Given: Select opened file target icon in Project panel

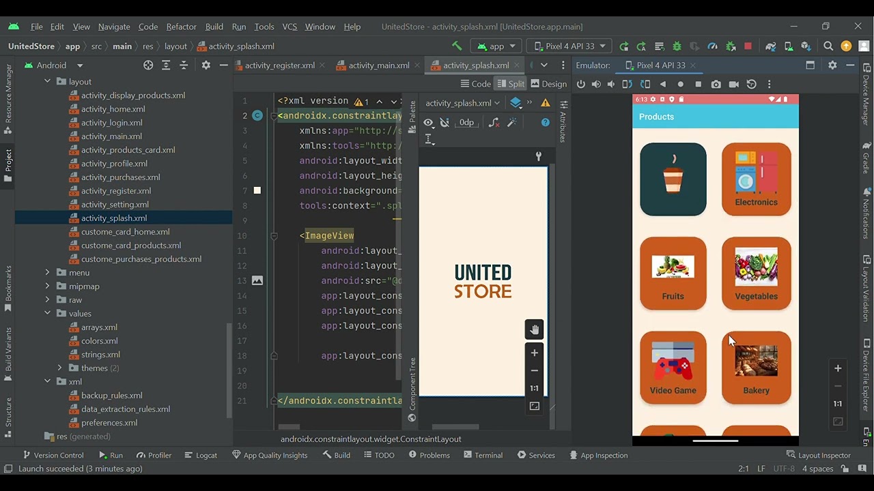Looking at the screenshot, I should pos(148,65).
